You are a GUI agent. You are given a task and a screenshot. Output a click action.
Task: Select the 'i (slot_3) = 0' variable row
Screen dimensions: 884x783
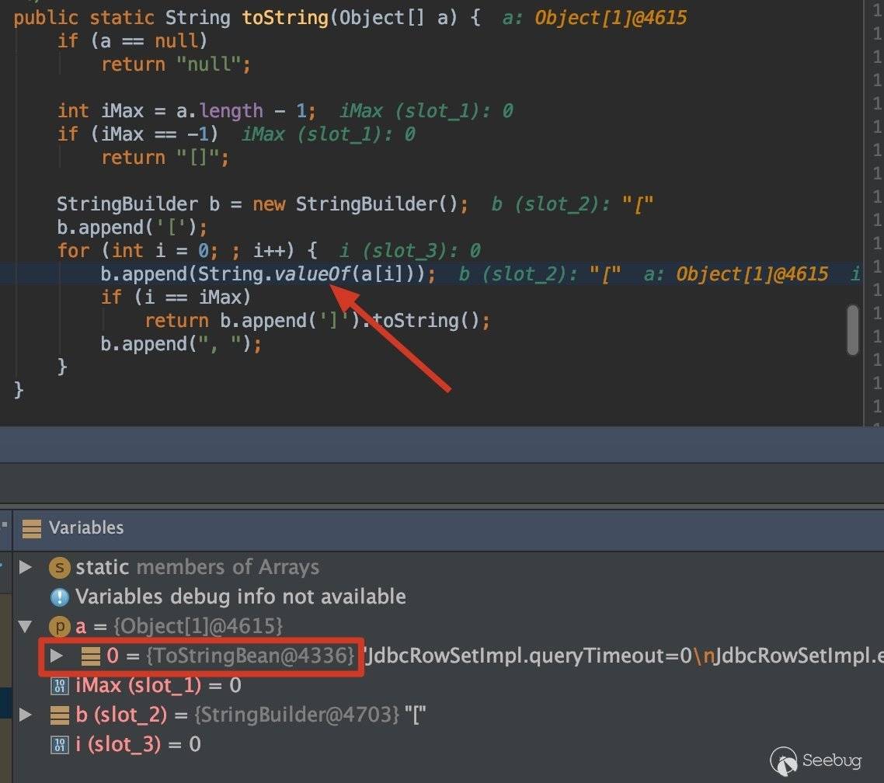coord(138,744)
